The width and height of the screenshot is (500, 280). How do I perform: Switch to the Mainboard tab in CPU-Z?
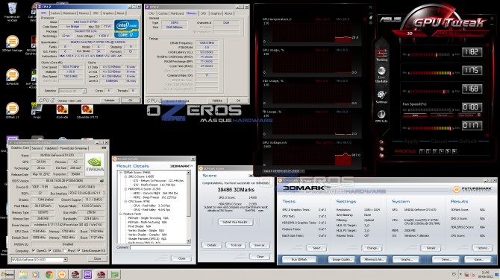pos(69,13)
